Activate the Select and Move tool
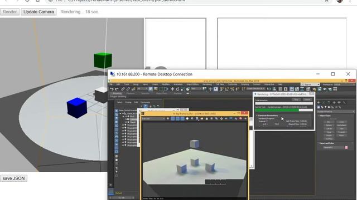Screen dimensions: 357x200 point(172,89)
